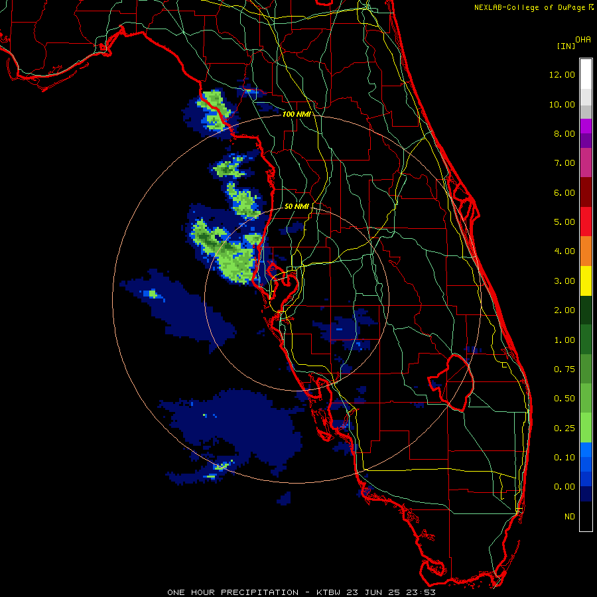The width and height of the screenshot is (597, 597).
Task: Click the dark maroon legend swatch
Action: click(586, 192)
